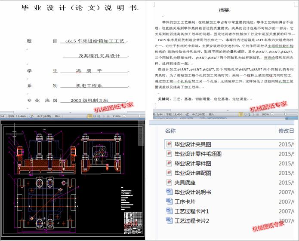This screenshot has height=241, width=299.
Task: Click the 题目 label on the cover page
Action: pyautogui.click(x=42, y=41)
